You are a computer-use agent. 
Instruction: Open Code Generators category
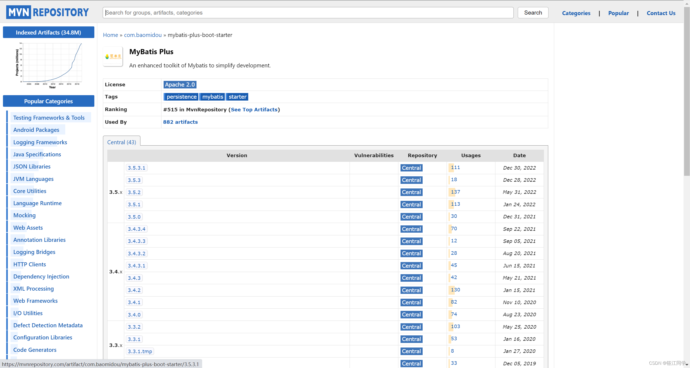[x=35, y=350]
